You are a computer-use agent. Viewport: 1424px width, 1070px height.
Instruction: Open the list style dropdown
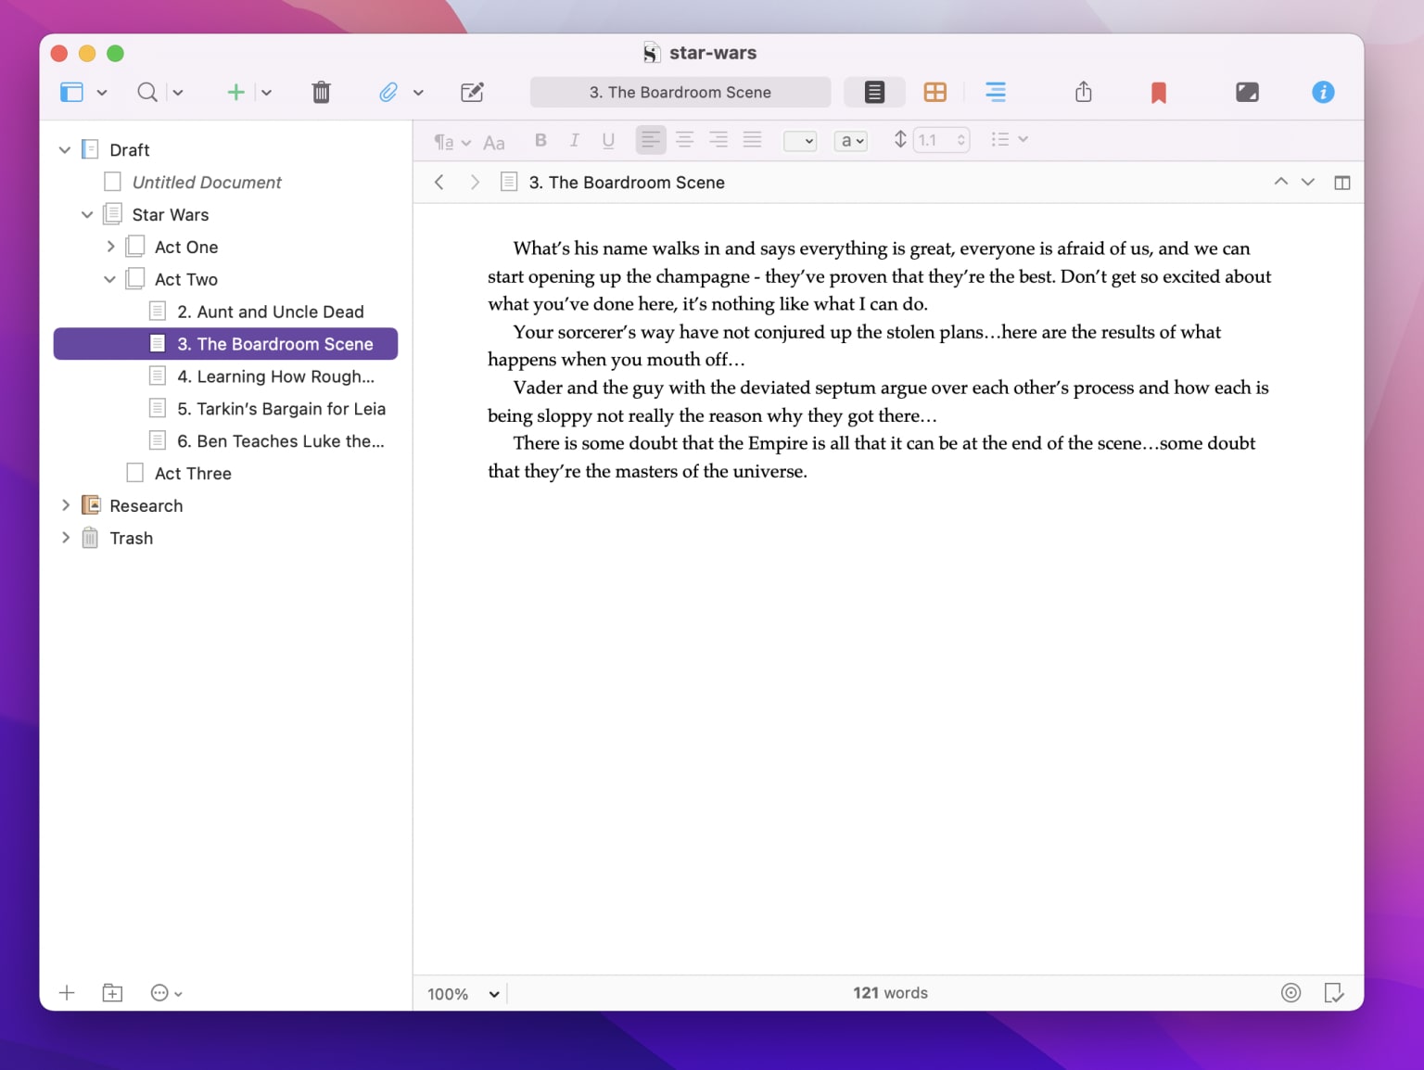click(x=1010, y=139)
